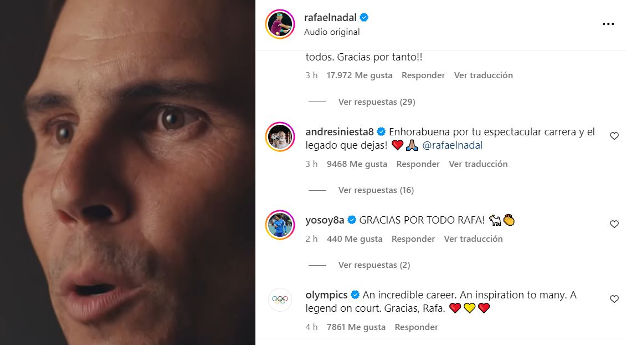View the 9468 Me gusta likes list

coord(357,164)
